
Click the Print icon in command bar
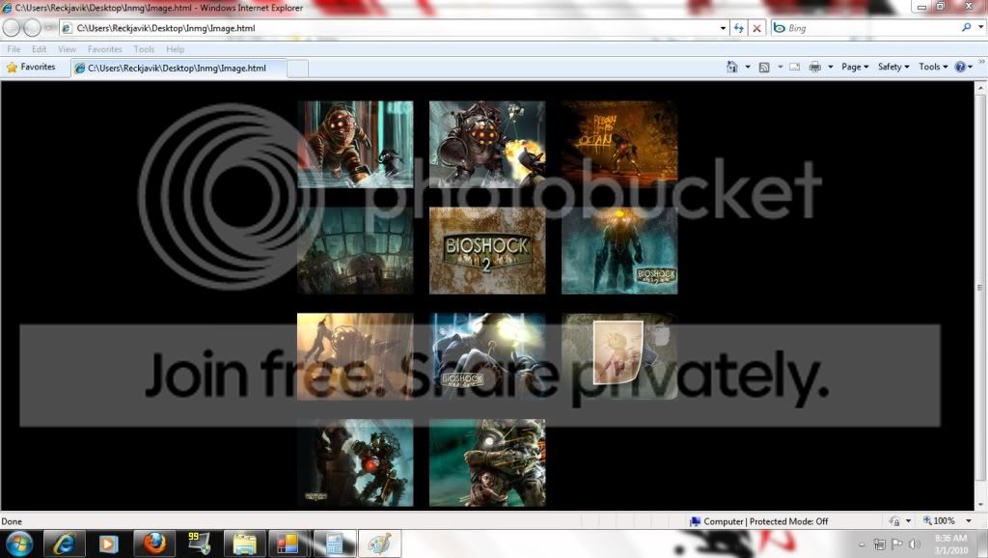pos(814,67)
